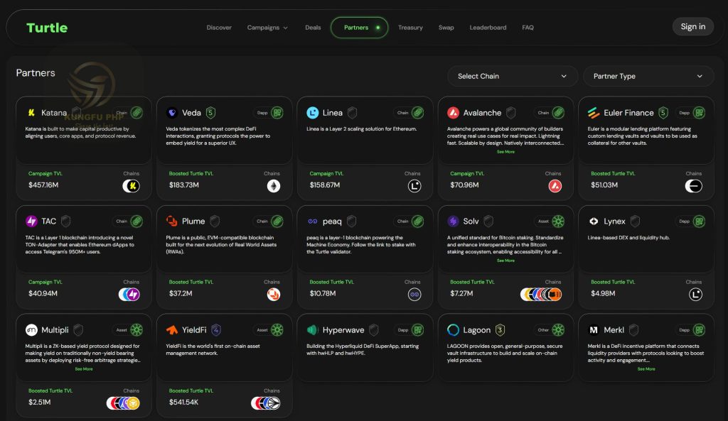Click the Linea logo icon

pos(313,113)
